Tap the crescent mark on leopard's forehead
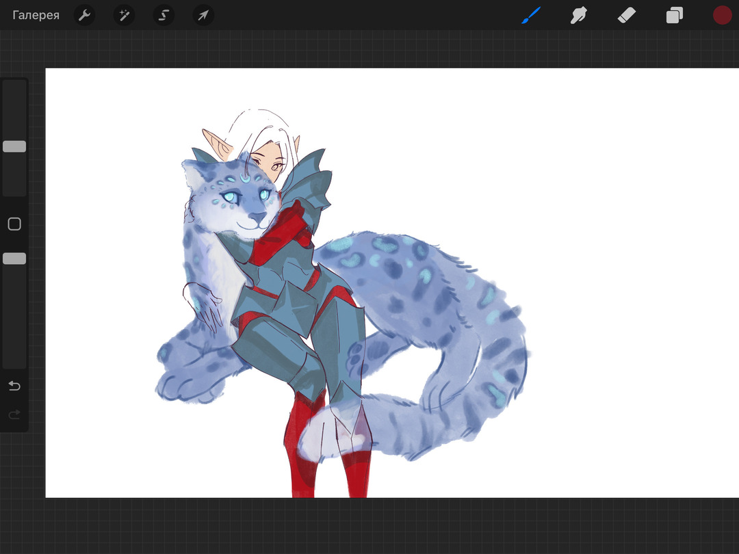The image size is (739, 554). (x=245, y=179)
